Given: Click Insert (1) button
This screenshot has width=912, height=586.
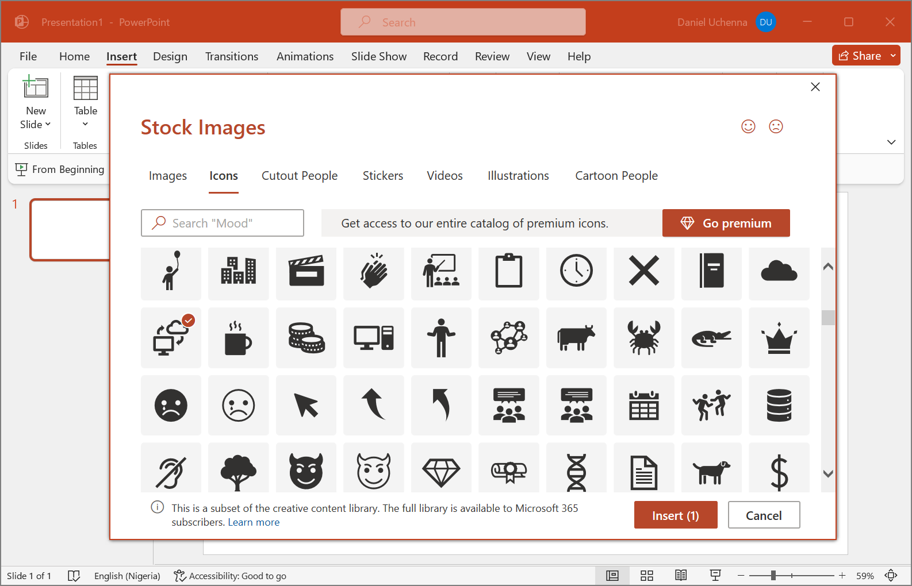Looking at the screenshot, I should (676, 515).
